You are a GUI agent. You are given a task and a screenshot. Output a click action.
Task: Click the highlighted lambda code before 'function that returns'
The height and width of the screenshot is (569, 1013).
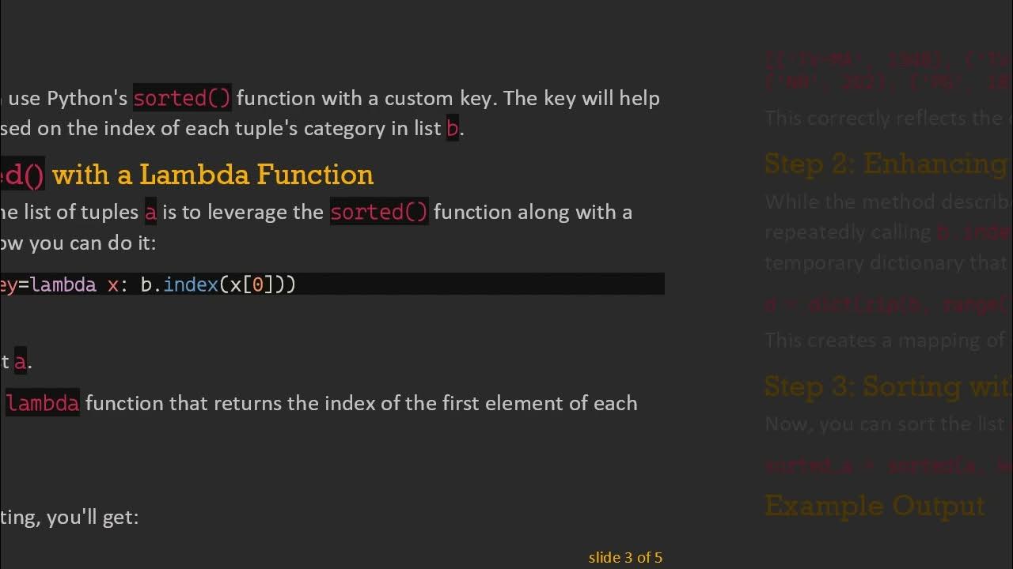(43, 403)
